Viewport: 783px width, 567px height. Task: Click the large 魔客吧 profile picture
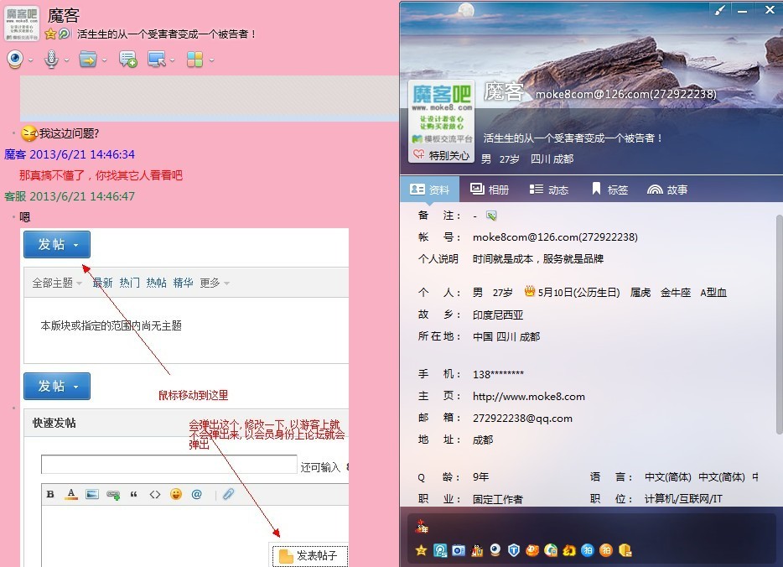point(442,114)
